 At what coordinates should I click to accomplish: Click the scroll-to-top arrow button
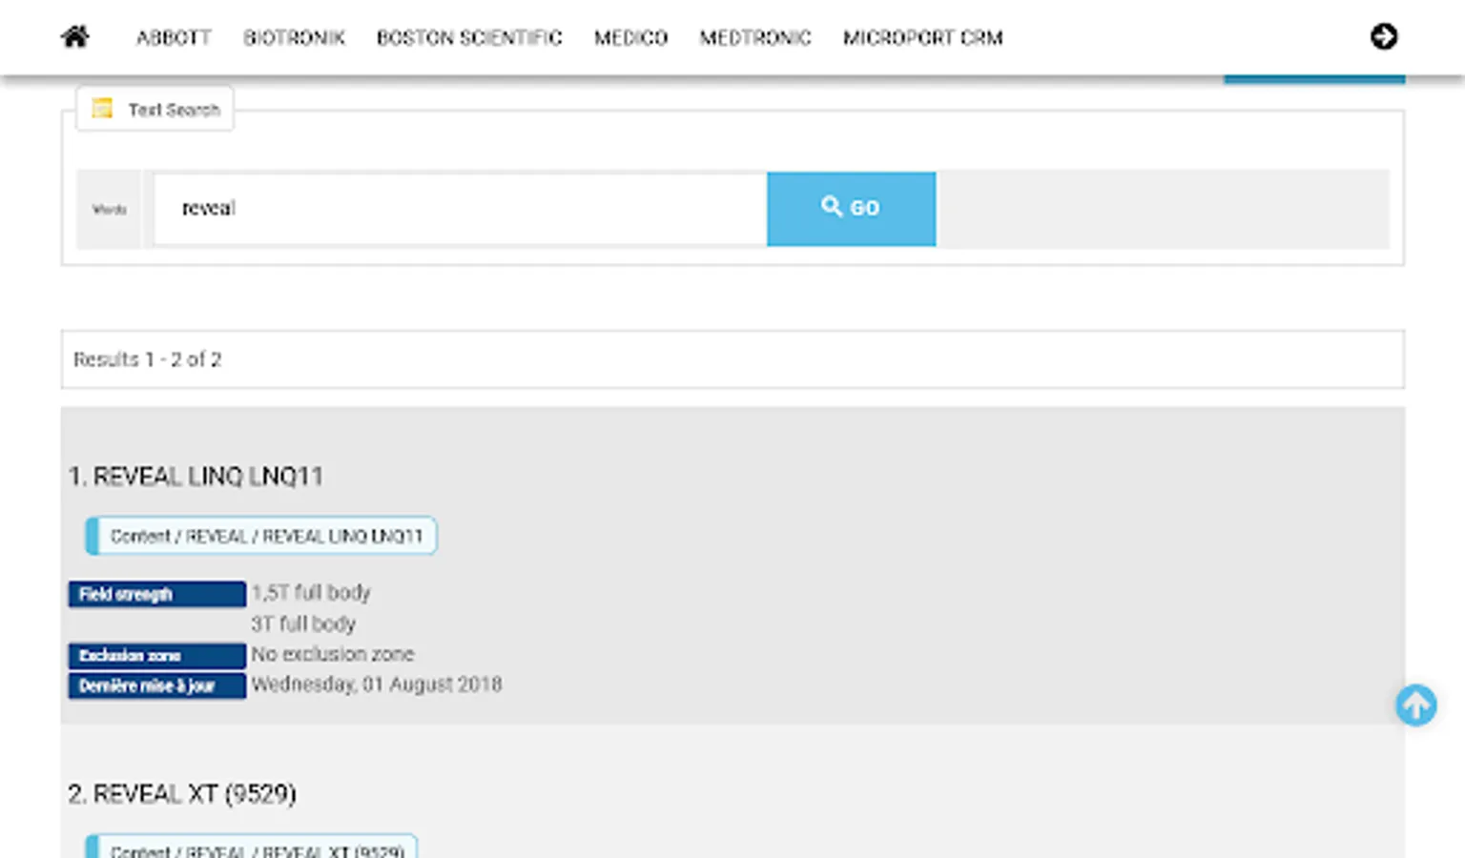point(1416,705)
